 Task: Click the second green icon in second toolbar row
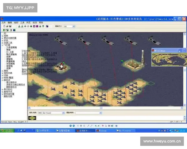coord(7,30)
